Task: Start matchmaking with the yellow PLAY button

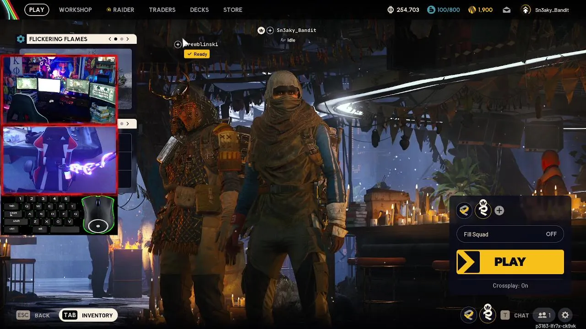Action: (510, 262)
